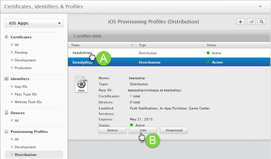Click the Delete button
Viewport: 271px width, 159px height.
tap(112, 130)
